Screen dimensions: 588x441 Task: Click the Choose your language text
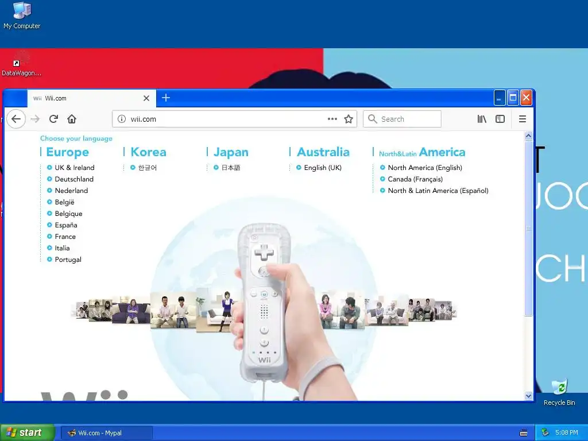[76, 138]
